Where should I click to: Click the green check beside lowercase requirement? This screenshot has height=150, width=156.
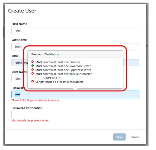[33, 66]
